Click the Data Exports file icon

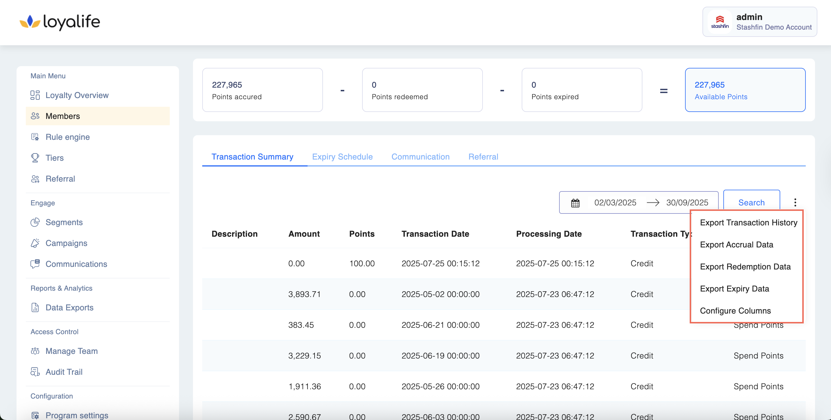click(x=35, y=307)
